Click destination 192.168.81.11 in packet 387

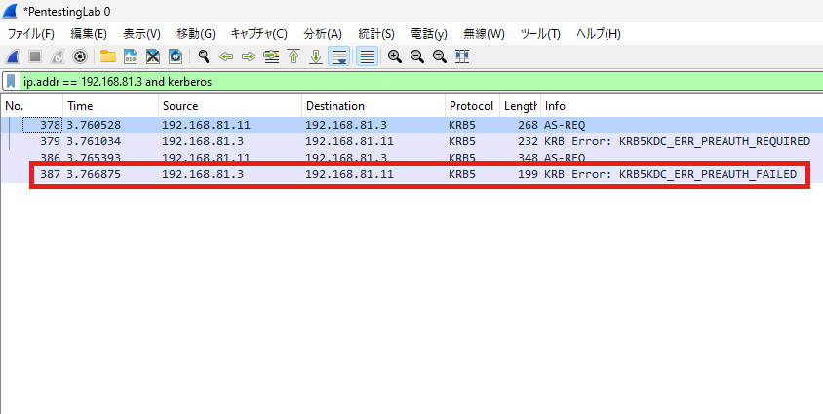click(349, 174)
